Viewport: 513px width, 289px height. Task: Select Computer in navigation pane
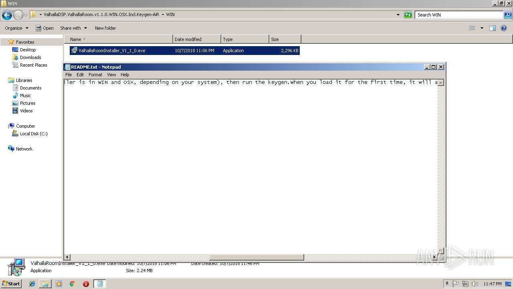[x=25, y=126]
